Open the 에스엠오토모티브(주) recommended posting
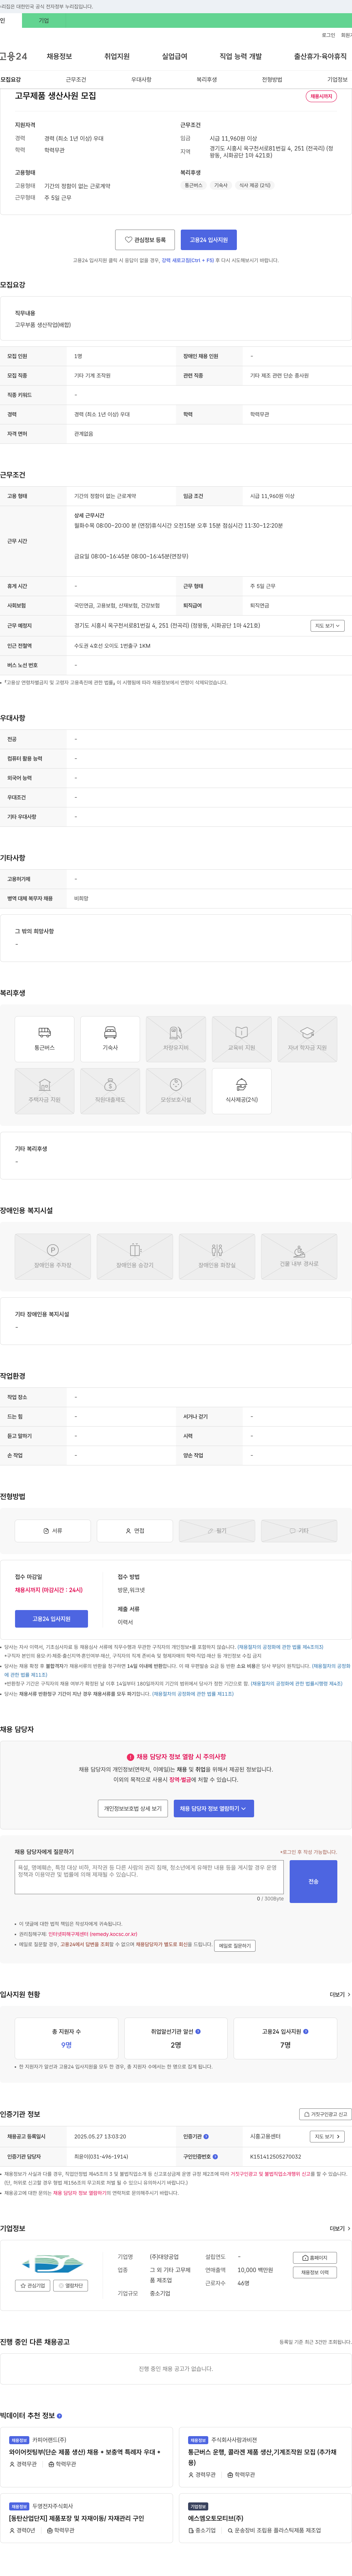 pyautogui.click(x=265, y=2518)
